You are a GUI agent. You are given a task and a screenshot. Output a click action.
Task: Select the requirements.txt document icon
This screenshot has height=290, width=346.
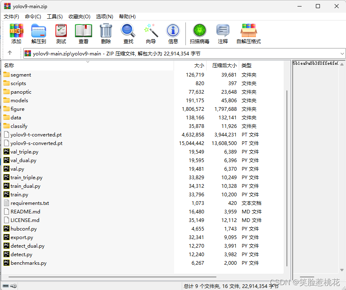(7, 203)
